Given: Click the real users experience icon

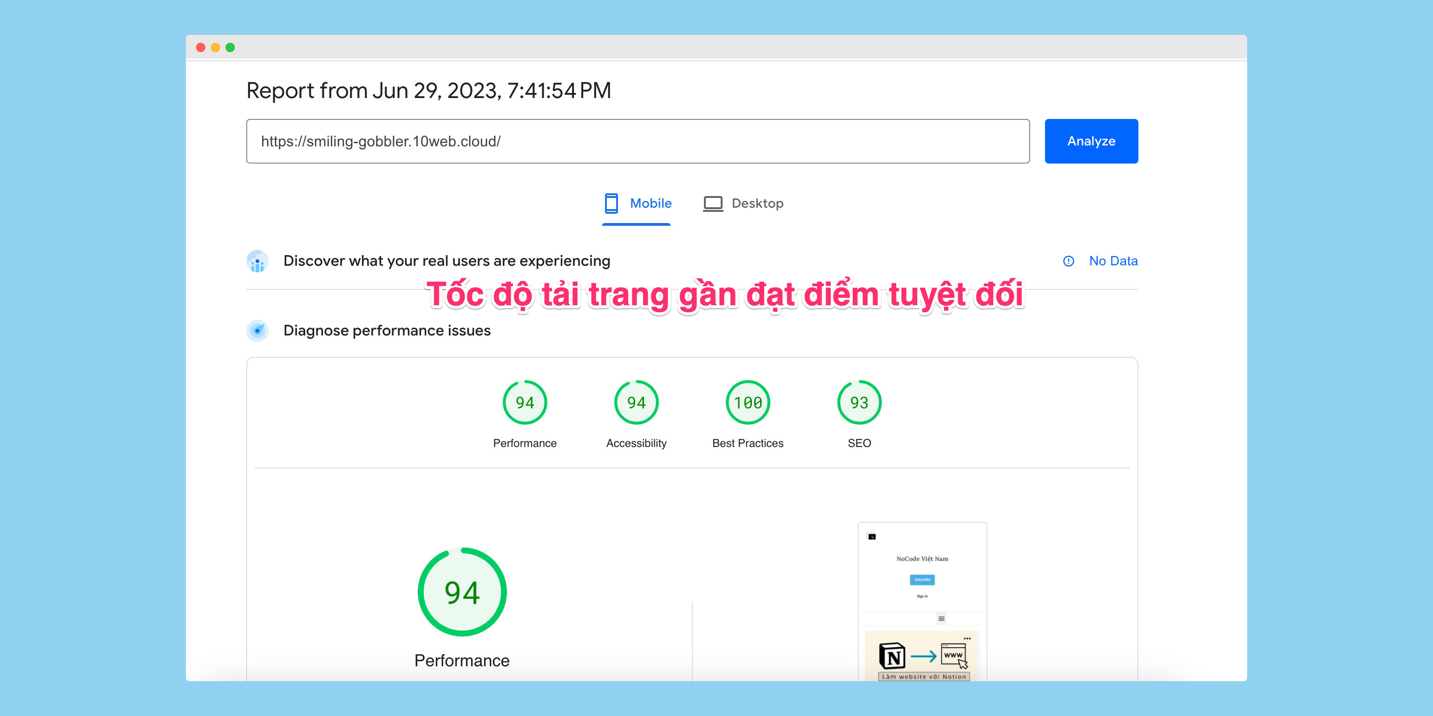Looking at the screenshot, I should coord(257,261).
